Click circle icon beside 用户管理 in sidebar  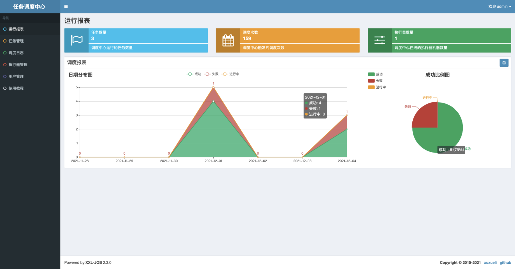point(5,77)
